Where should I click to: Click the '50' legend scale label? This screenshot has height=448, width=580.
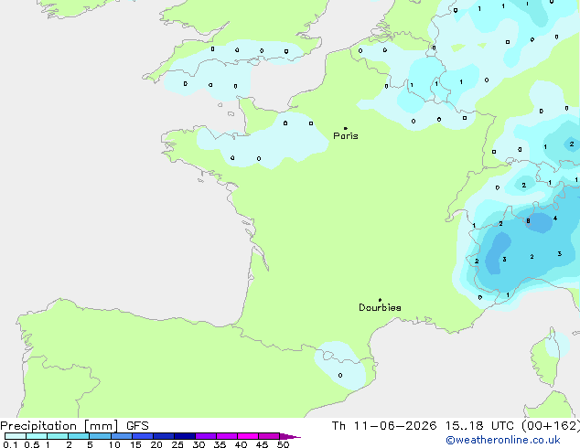coord(283,444)
